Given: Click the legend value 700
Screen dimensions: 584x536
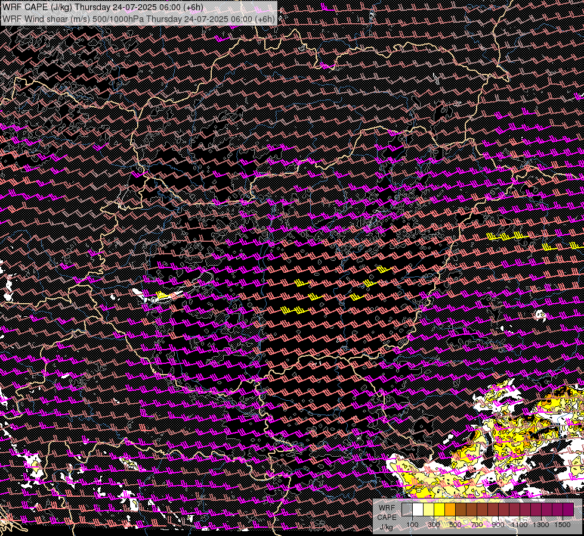Looking at the screenshot, I should pyautogui.click(x=477, y=525).
